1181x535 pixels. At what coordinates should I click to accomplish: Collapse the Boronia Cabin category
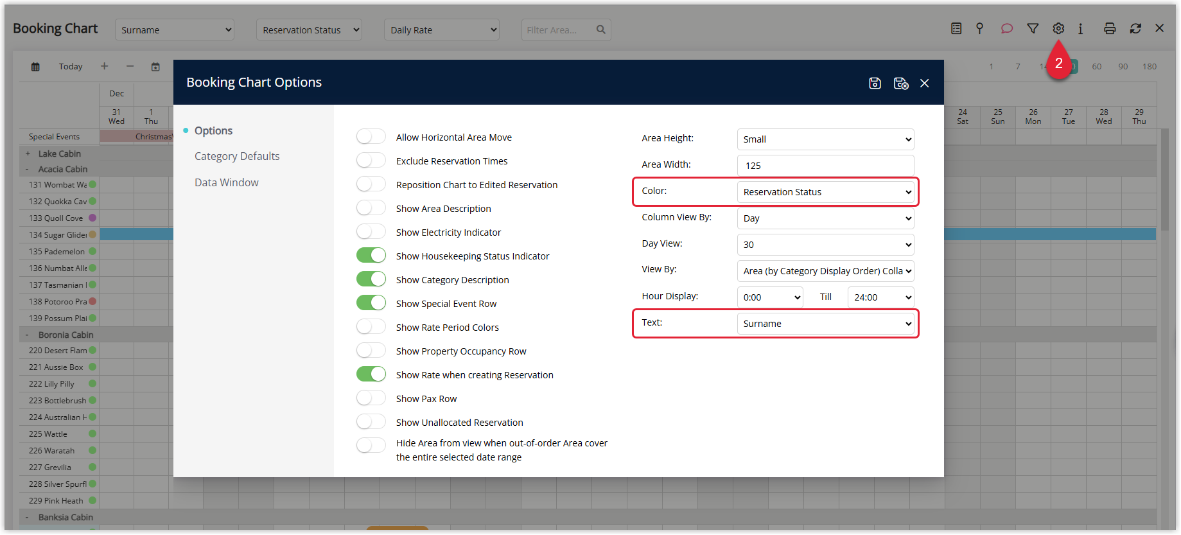click(x=27, y=335)
